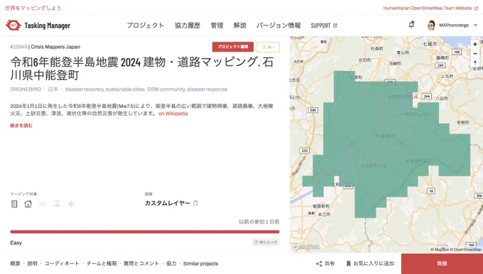Image resolution: width=483 pixels, height=274 pixels.
Task: Open バージョン情報 page
Action: tap(278, 26)
